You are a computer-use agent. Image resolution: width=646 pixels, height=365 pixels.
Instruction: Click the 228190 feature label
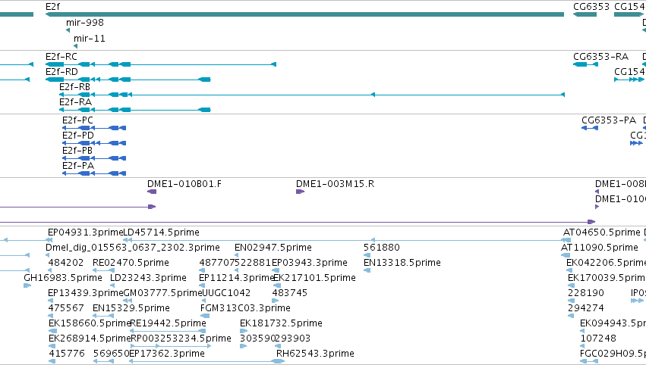coord(586,294)
